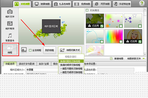Switch to the 功能选项 tab

(10, 64)
